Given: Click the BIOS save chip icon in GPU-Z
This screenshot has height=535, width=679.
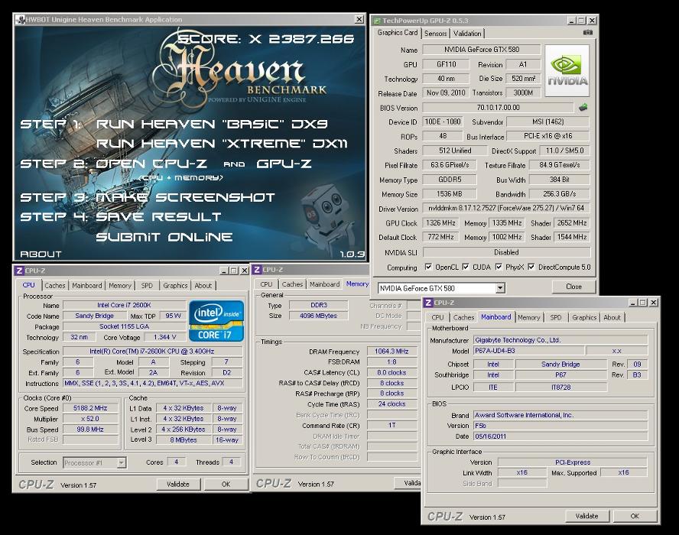Looking at the screenshot, I should pyautogui.click(x=583, y=107).
